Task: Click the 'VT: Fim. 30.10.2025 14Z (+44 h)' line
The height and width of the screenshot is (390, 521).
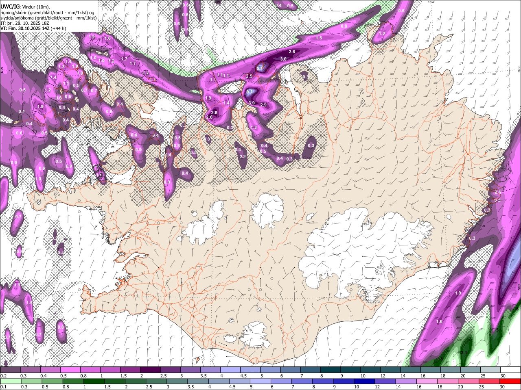Action: pyautogui.click(x=33, y=28)
